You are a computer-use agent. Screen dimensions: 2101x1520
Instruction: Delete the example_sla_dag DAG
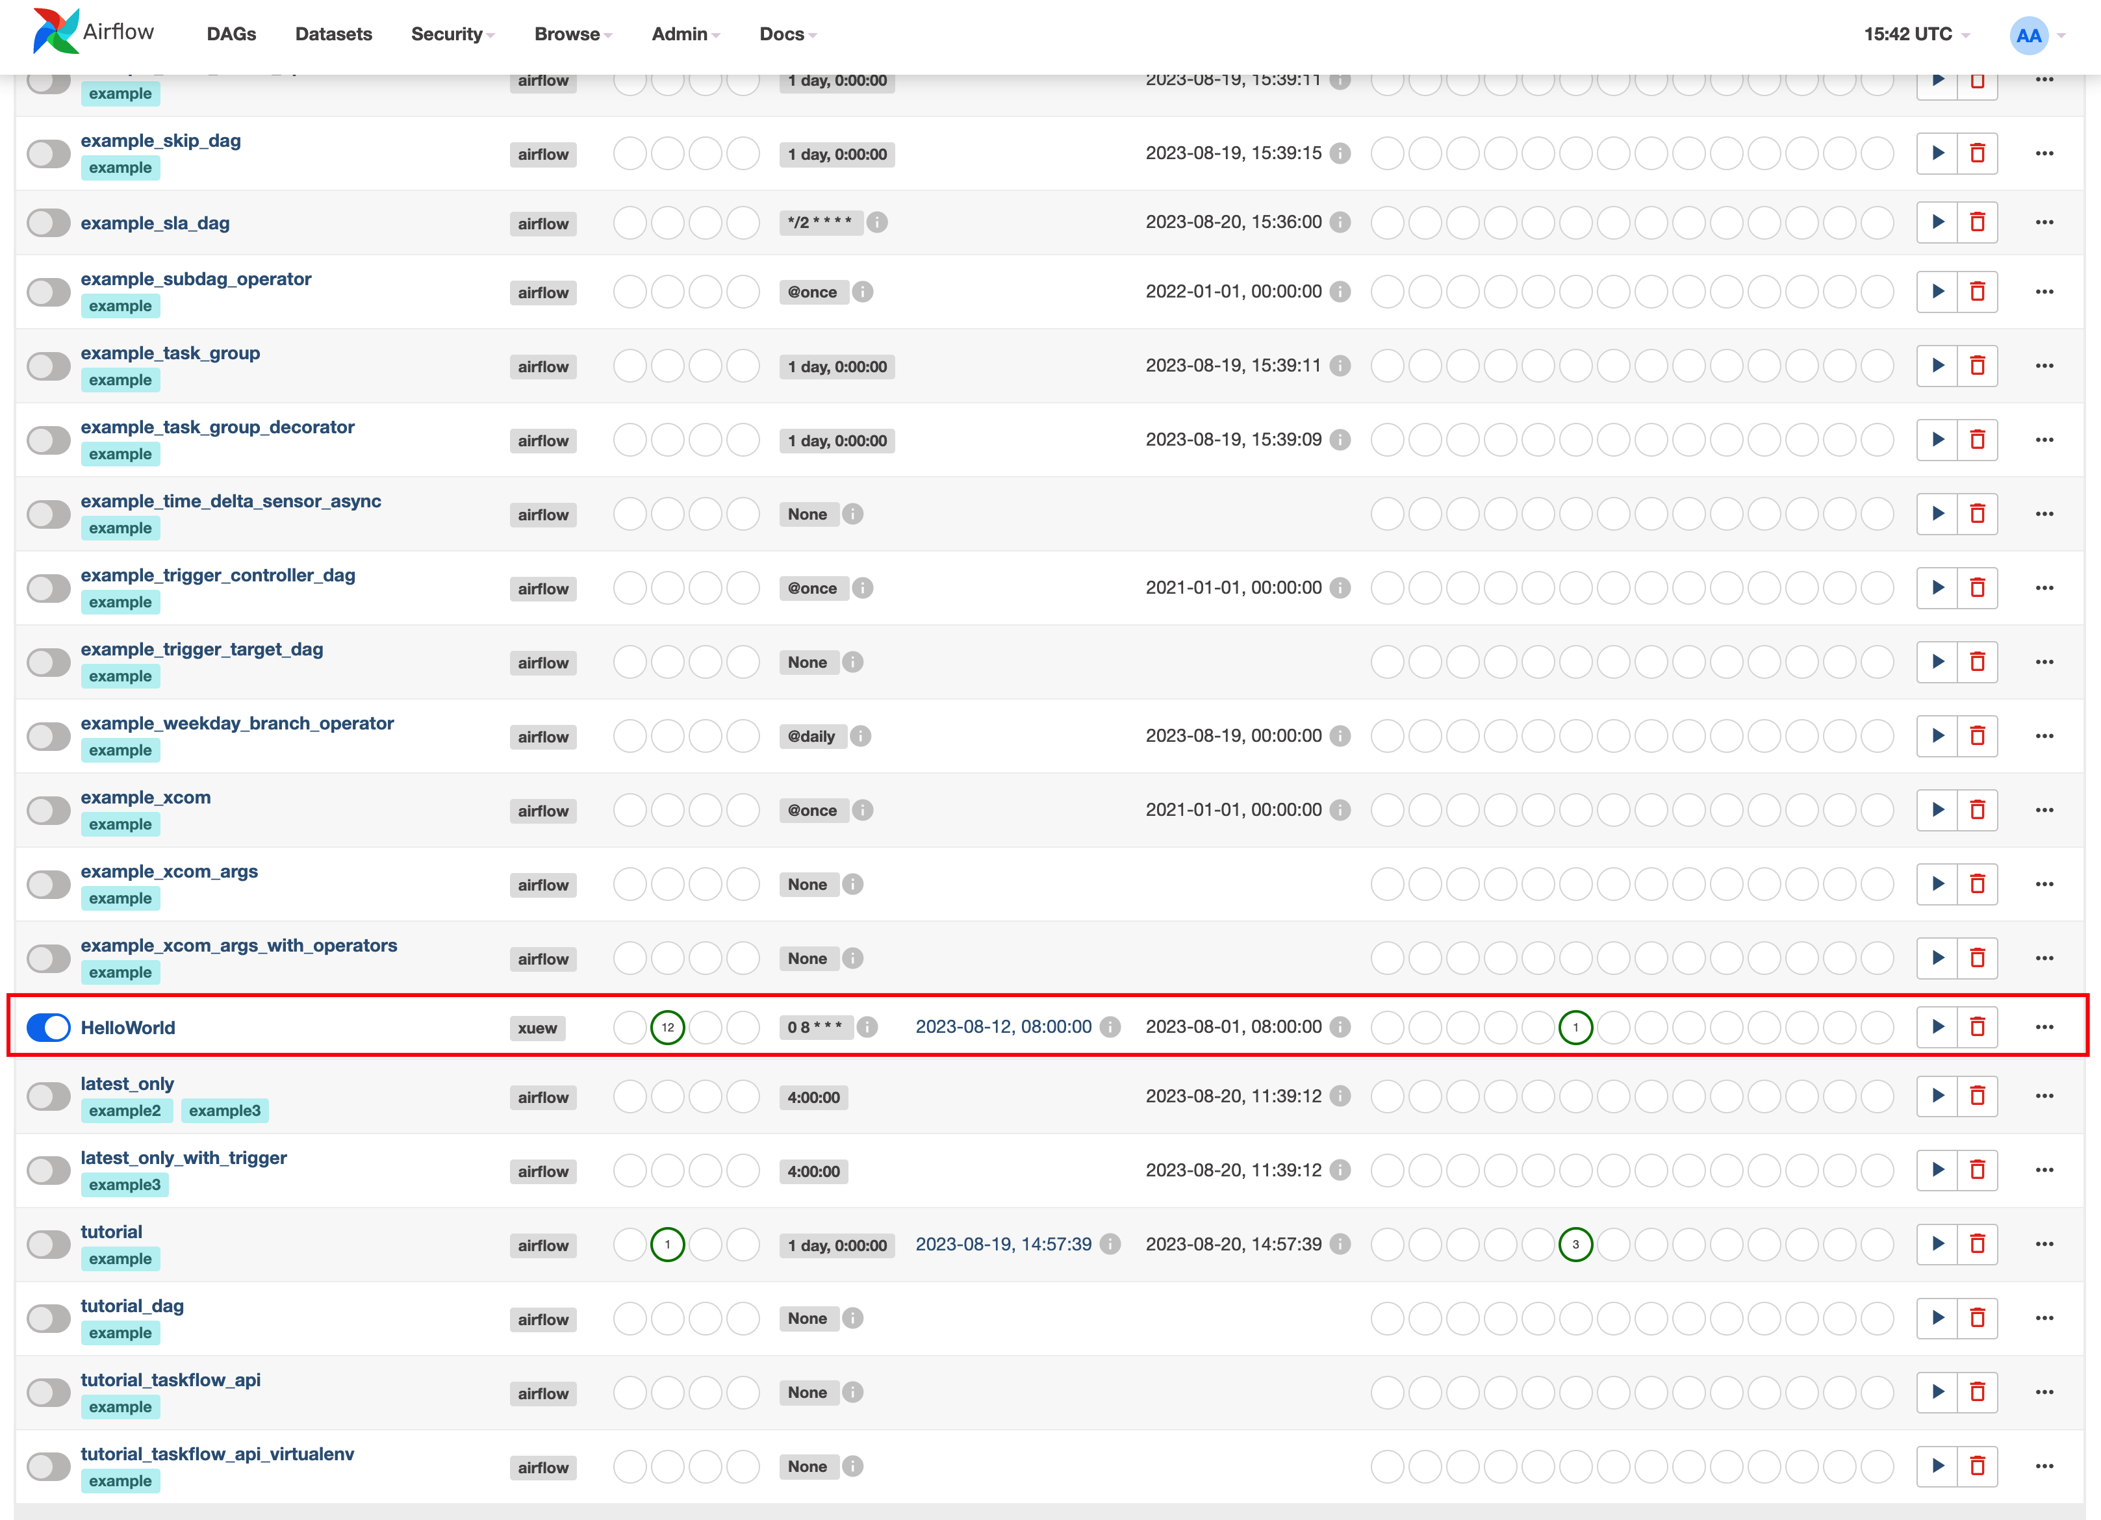(1978, 222)
